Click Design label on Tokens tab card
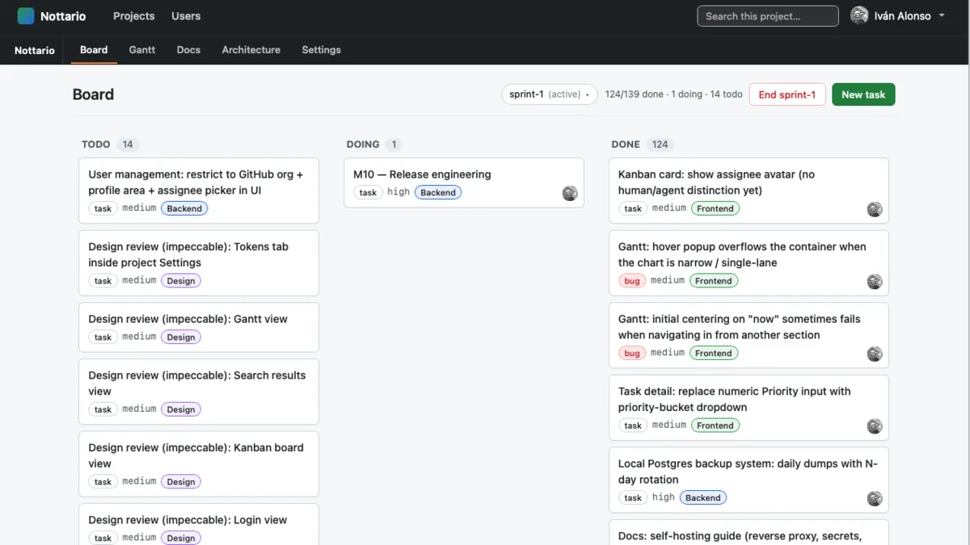The width and height of the screenshot is (970, 545). [x=181, y=281]
